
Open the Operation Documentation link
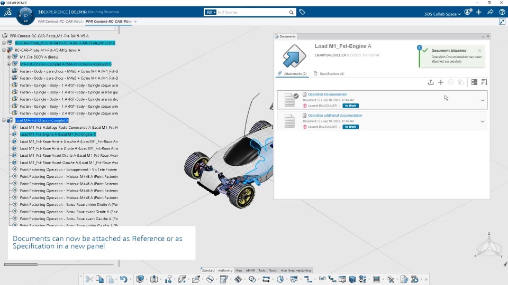point(327,94)
